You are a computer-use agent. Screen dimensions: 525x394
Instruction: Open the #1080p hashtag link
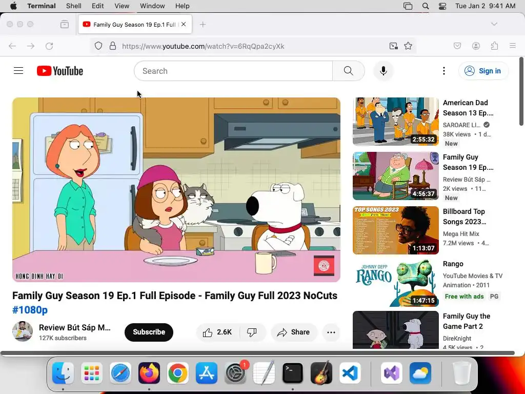(30, 309)
